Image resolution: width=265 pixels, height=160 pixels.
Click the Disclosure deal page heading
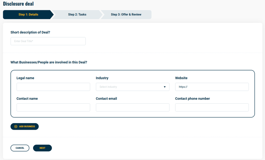[x=18, y=4]
